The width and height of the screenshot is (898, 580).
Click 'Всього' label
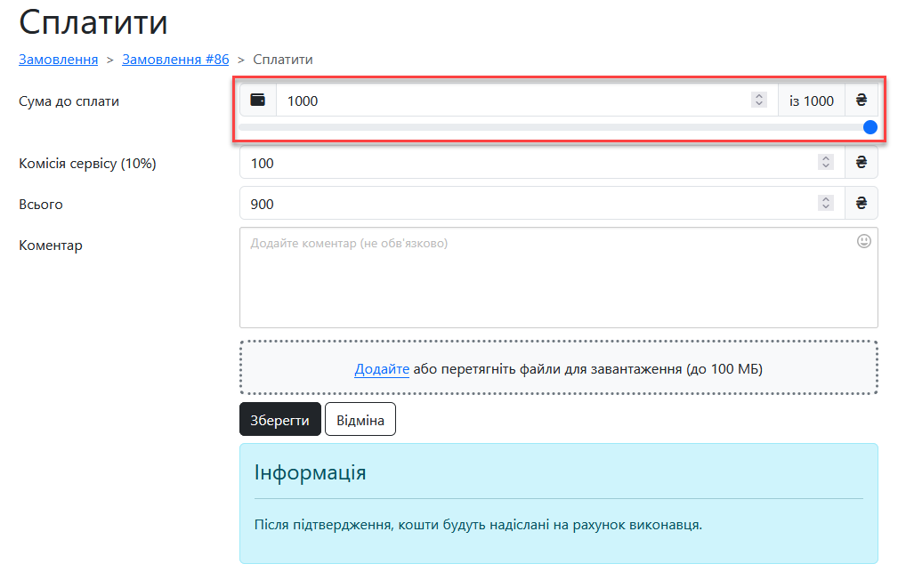(x=41, y=205)
